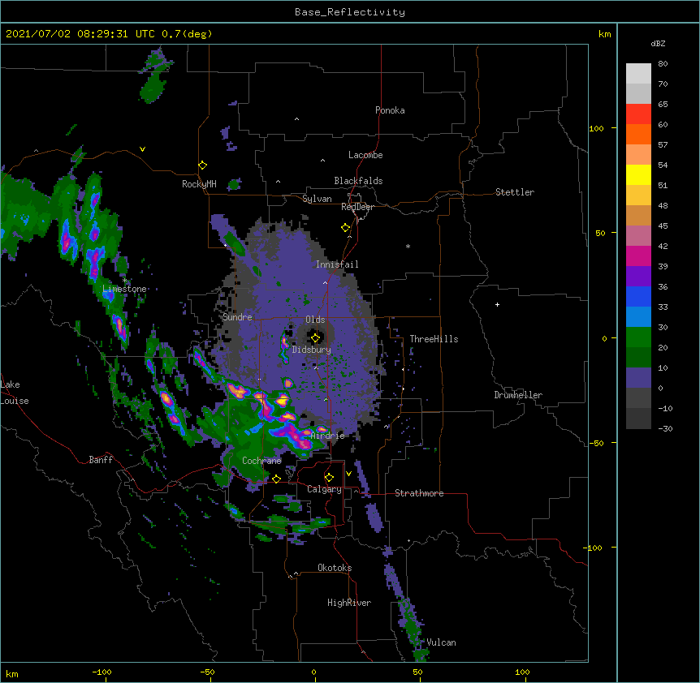
Task: Click the small echo west of Didsbury
Action: point(284,347)
